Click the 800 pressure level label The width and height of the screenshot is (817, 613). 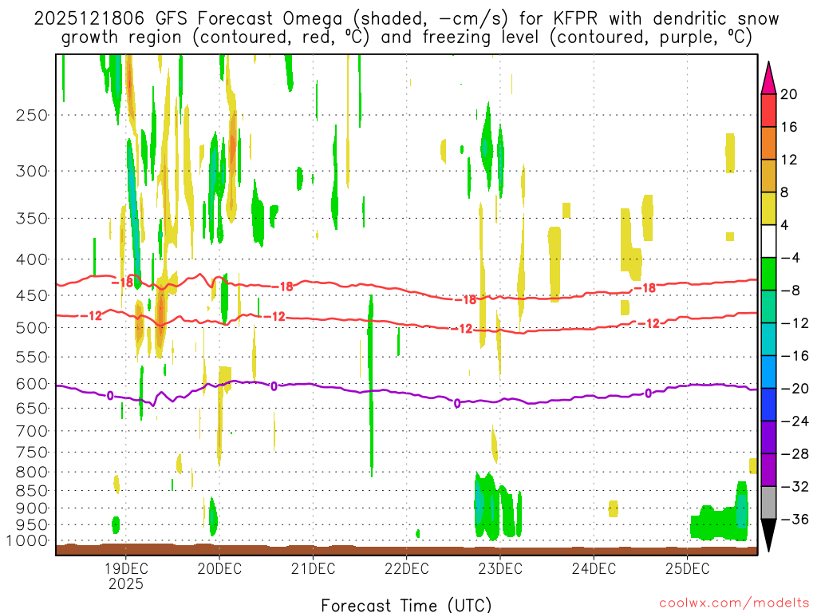pos(32,473)
